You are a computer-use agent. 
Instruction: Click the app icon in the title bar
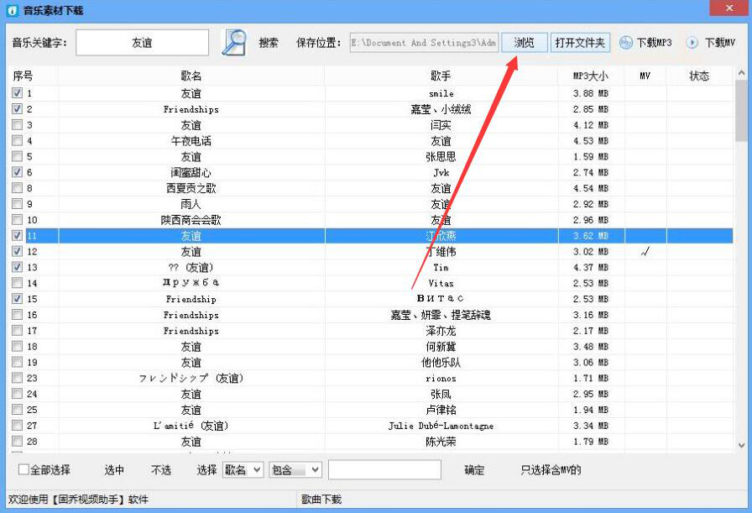pyautogui.click(x=13, y=10)
